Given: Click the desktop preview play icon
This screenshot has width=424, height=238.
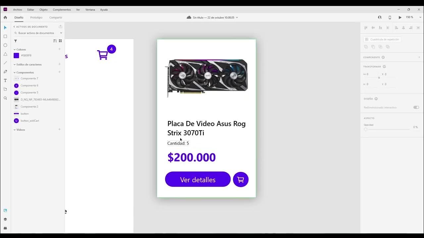Looking at the screenshot, I should point(400,18).
